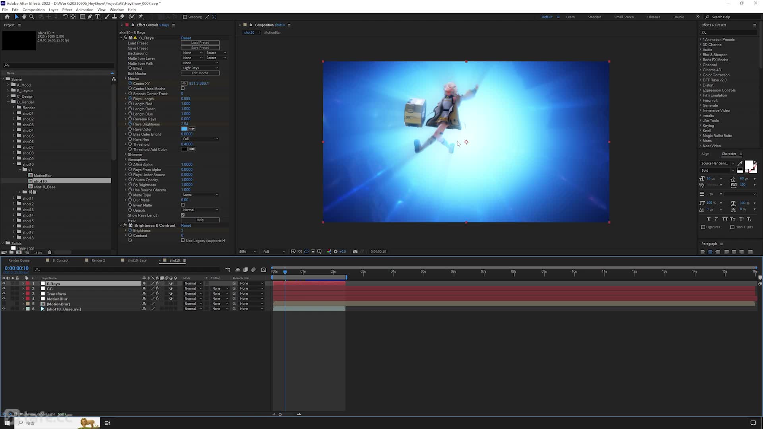Screen dimensions: 763x429
Task: Enable Snapping checkbox in toolbar
Action: [185, 17]
